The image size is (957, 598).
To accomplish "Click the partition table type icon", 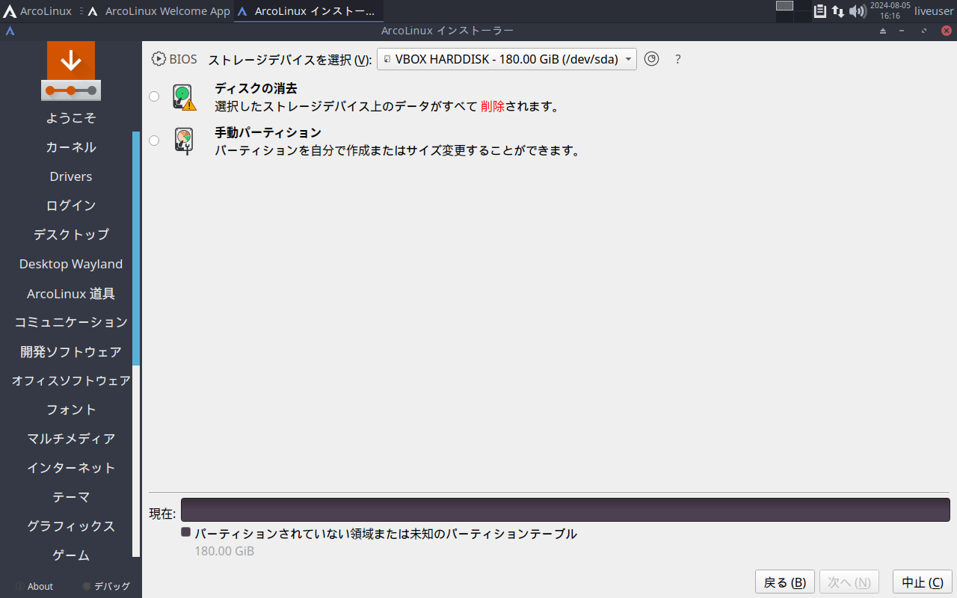I will tap(651, 59).
